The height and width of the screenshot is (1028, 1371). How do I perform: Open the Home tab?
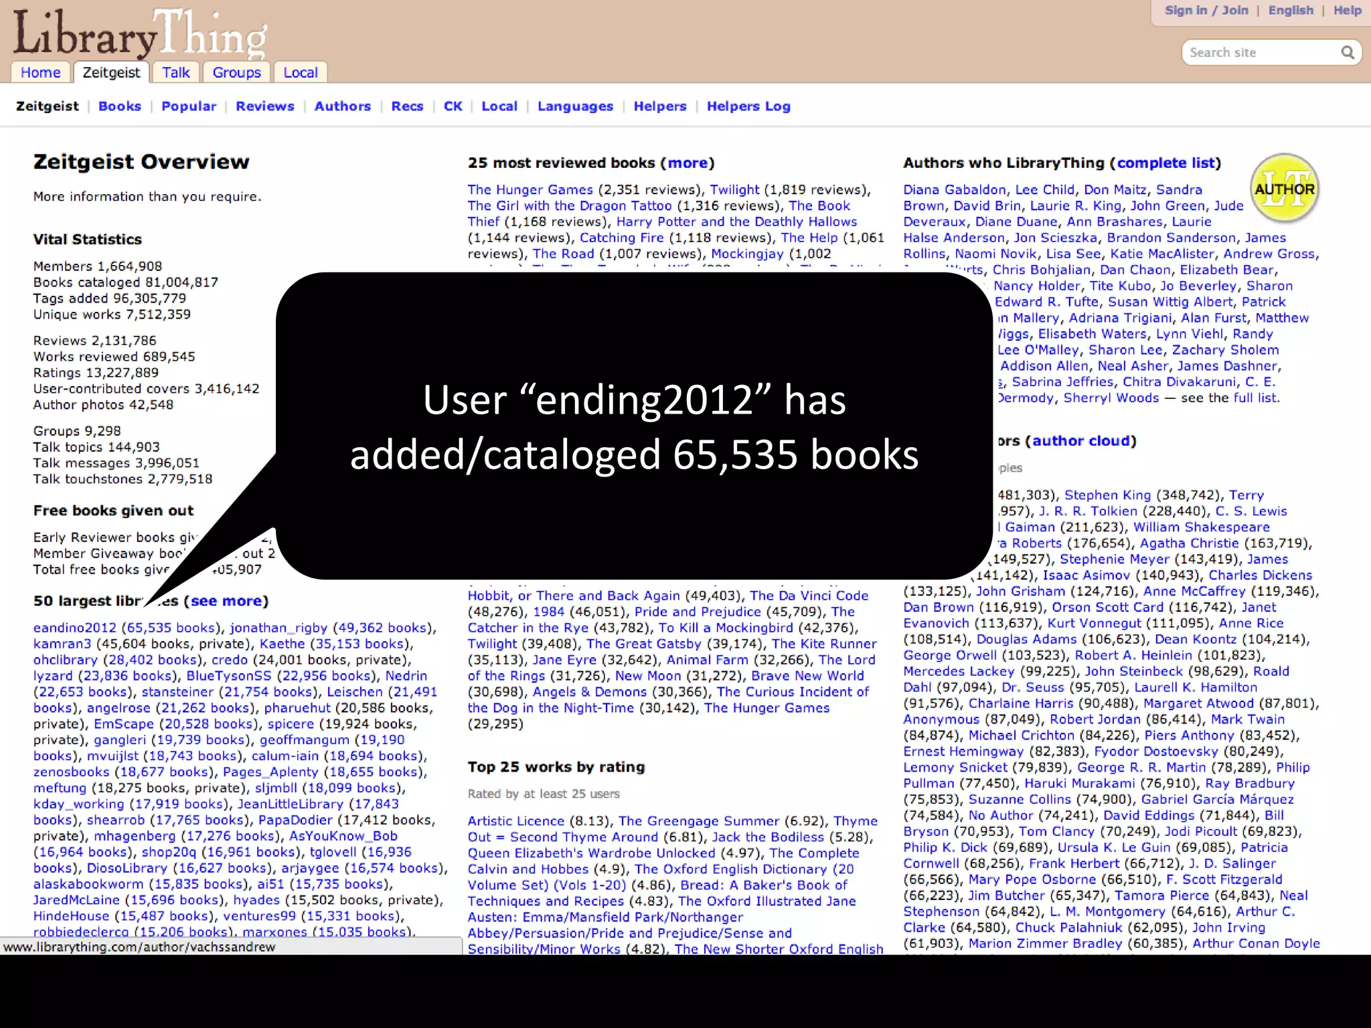click(x=40, y=72)
